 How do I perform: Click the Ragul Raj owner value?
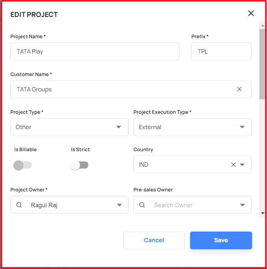point(44,205)
